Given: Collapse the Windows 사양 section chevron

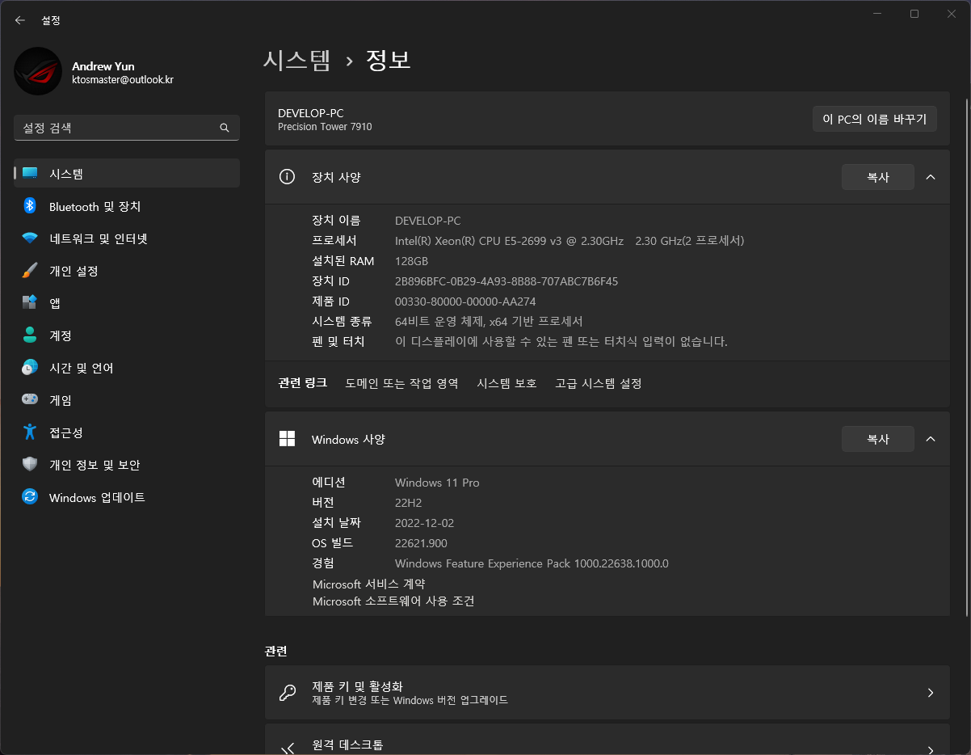Looking at the screenshot, I should coord(931,439).
